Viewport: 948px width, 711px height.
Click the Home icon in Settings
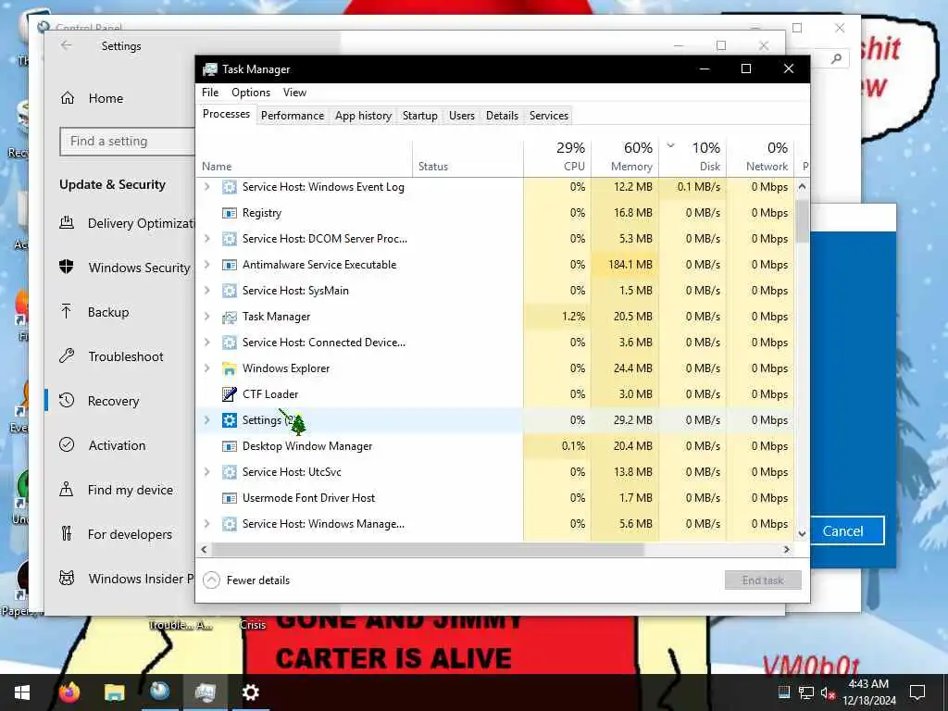pos(68,98)
